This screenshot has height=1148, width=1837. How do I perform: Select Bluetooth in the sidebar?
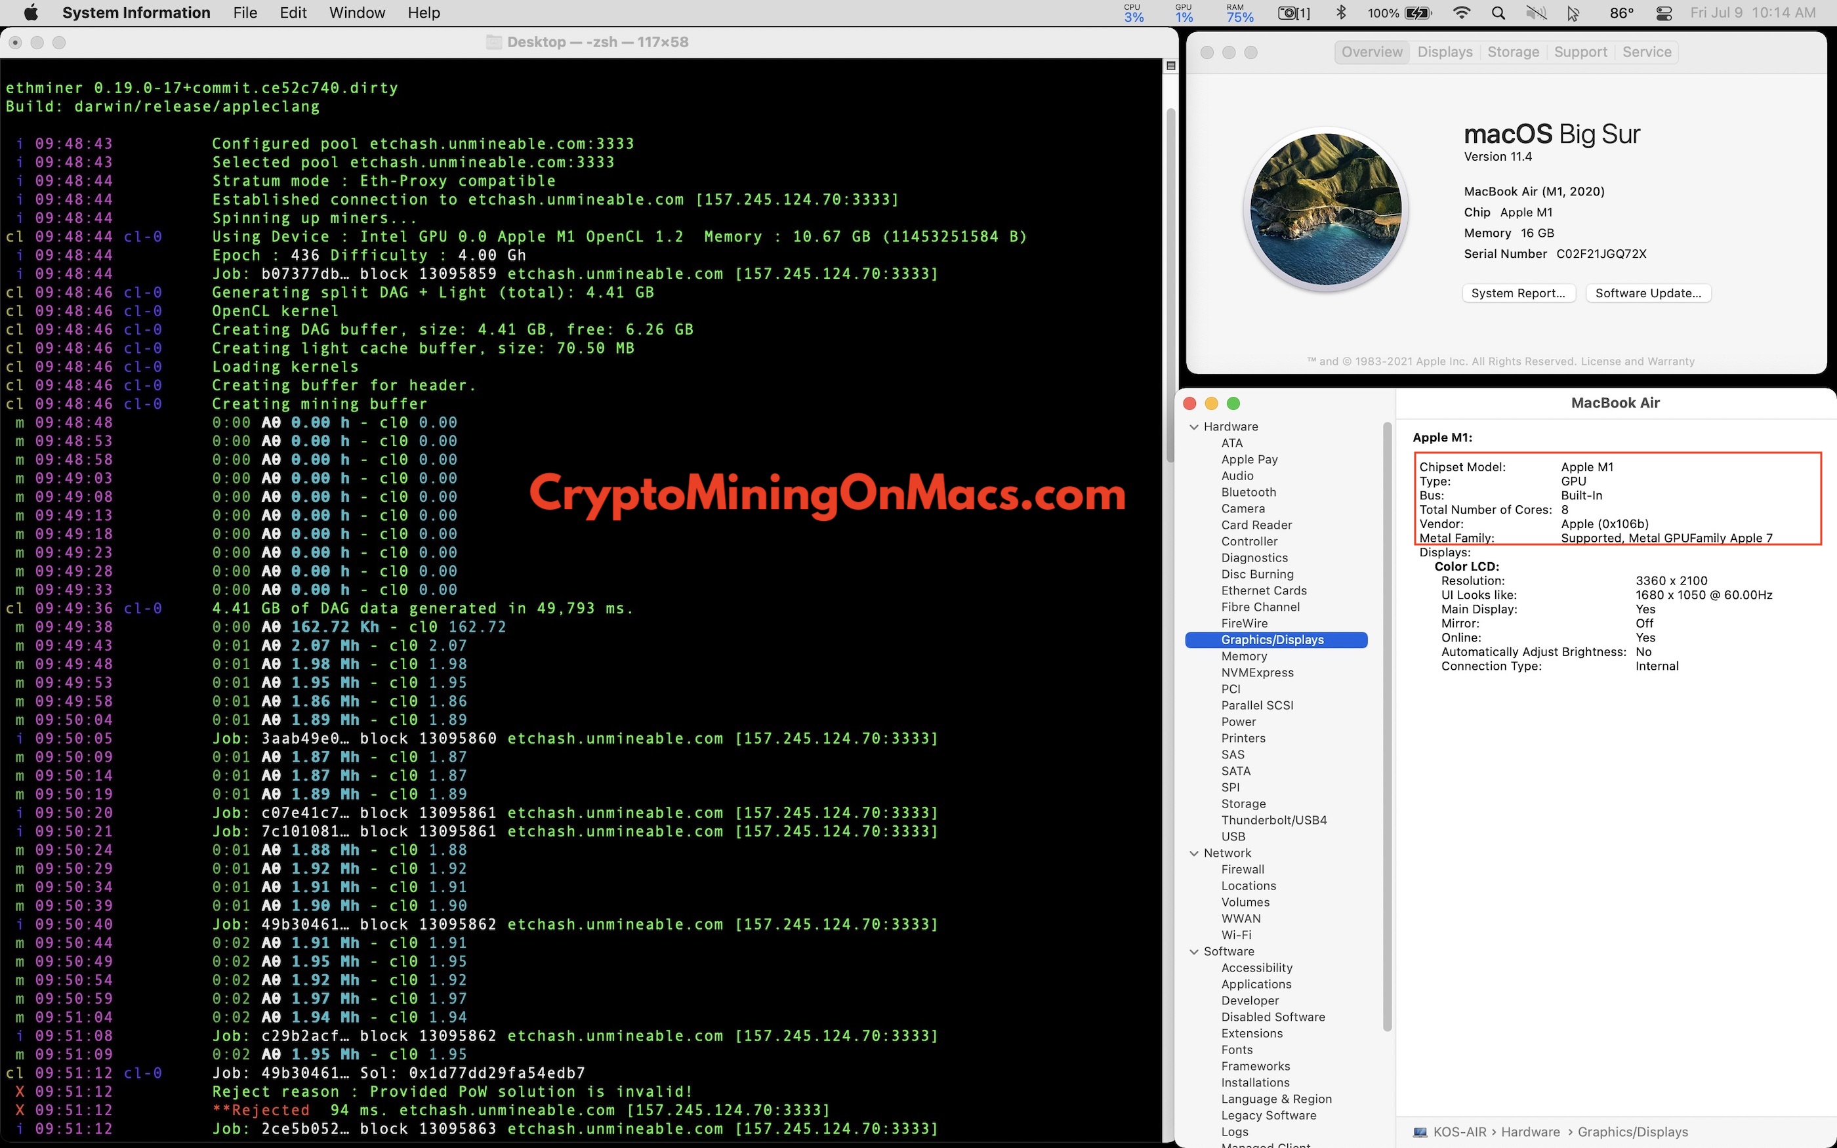(1249, 492)
